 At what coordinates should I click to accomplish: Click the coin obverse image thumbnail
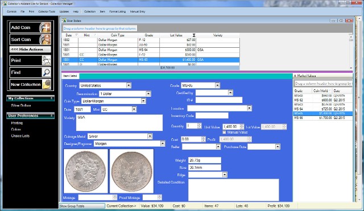[86, 171]
